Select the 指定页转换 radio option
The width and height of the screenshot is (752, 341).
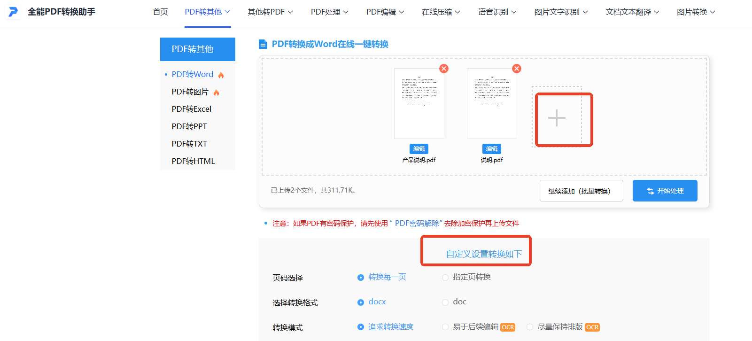(445, 278)
